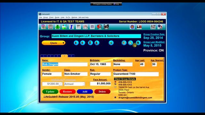Open the Group menu
The height and width of the screenshot is (115, 205).
coord(45,17)
